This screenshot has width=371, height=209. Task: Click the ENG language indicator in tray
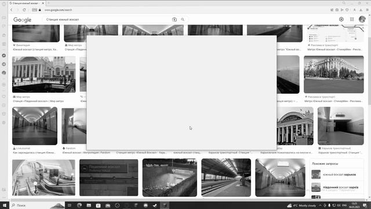coord(344,205)
